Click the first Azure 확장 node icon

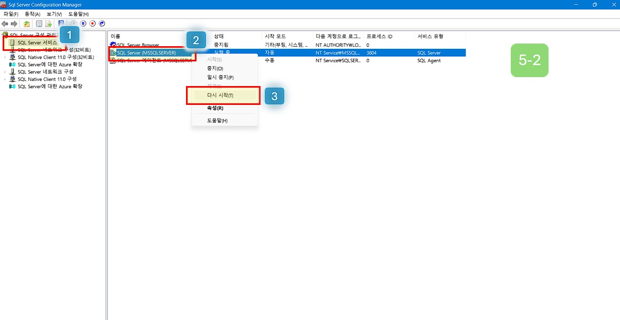tap(12, 65)
